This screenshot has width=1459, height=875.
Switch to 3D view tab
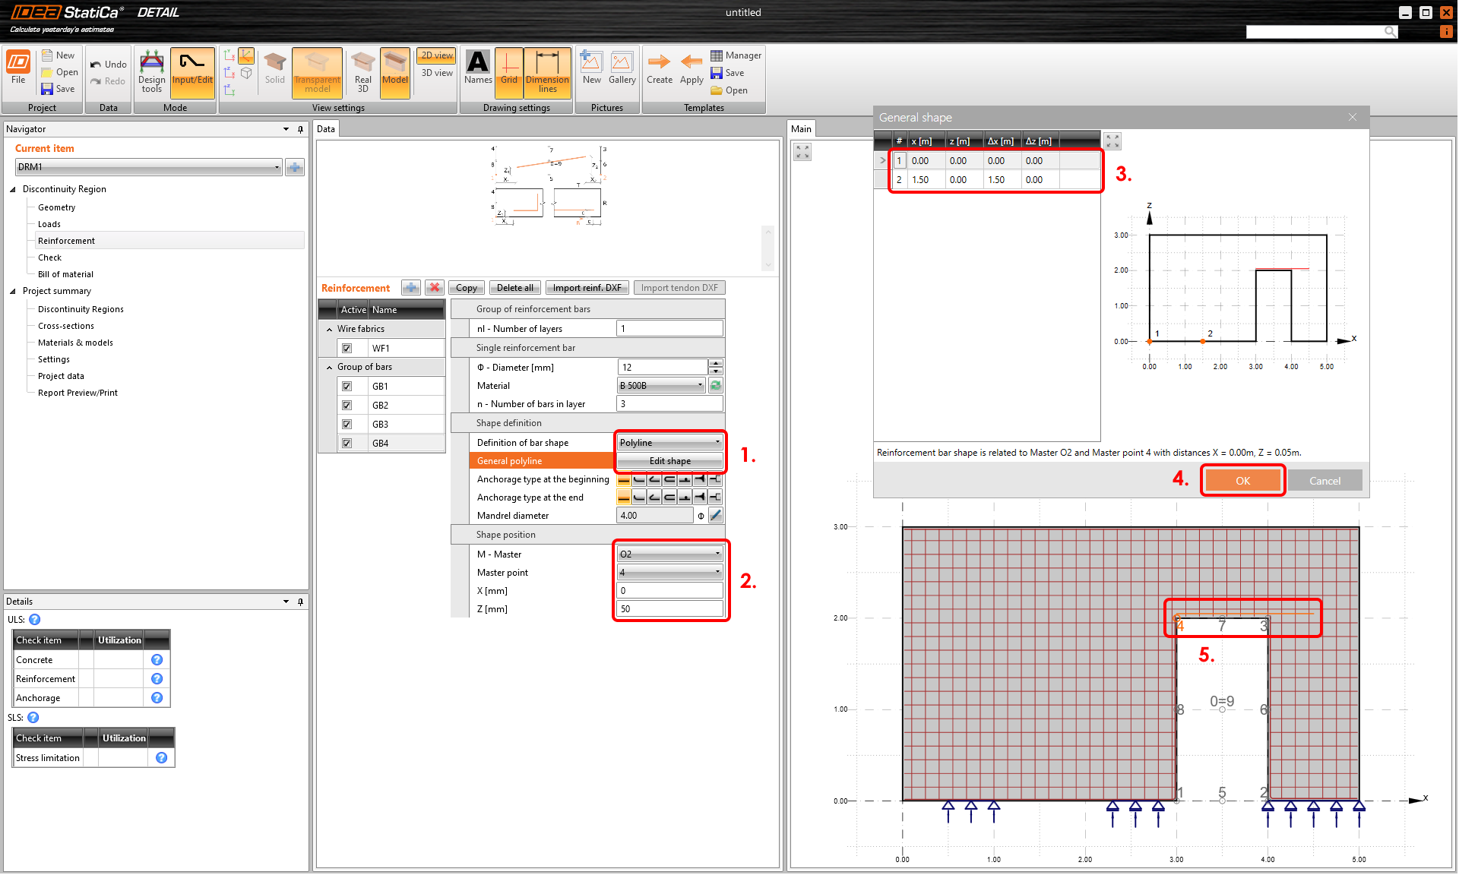[437, 73]
